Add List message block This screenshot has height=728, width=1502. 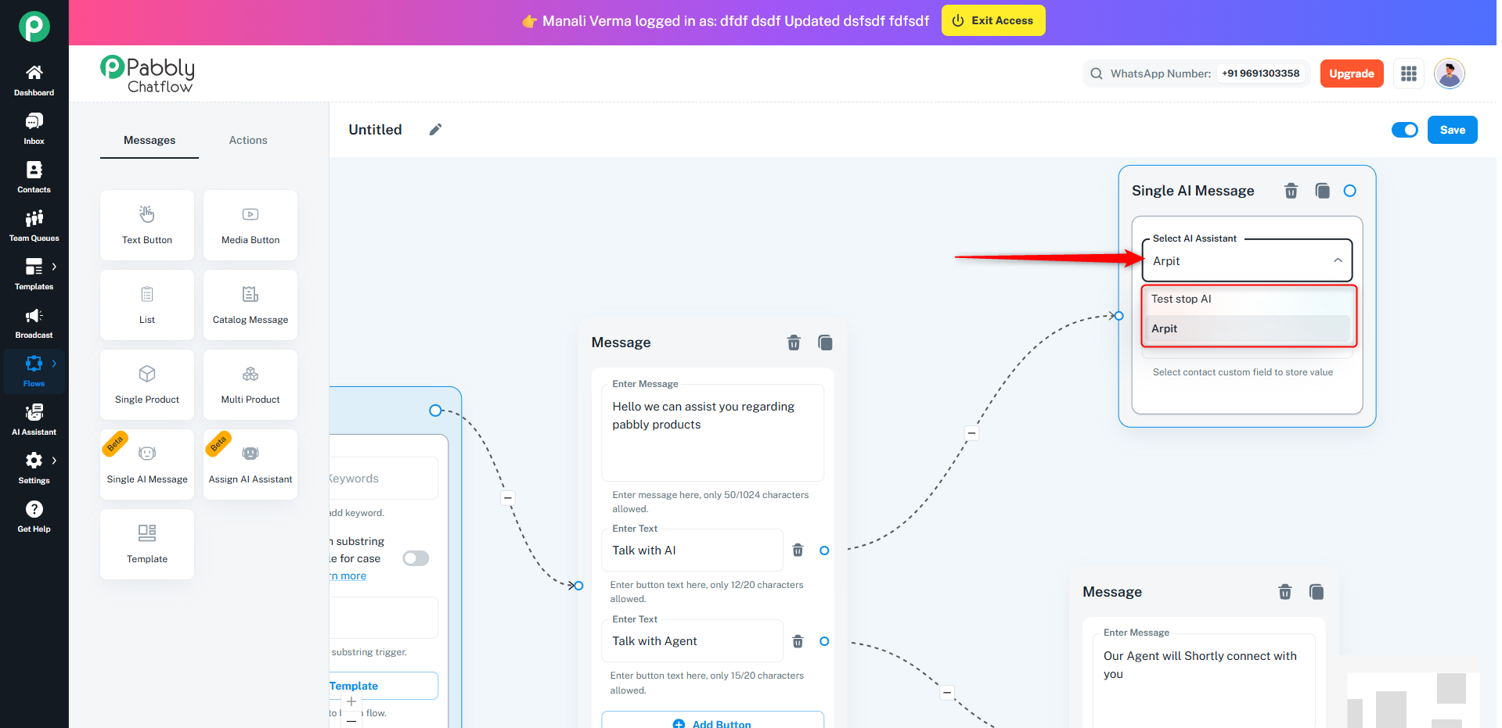pos(147,305)
